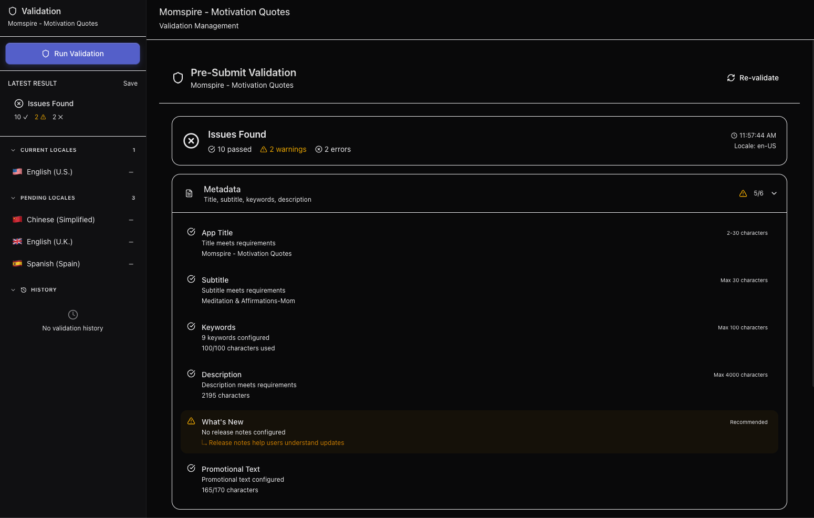Toggle the dash beside English (U.K.) locale
Viewport: 814px width, 518px height.
131,242
